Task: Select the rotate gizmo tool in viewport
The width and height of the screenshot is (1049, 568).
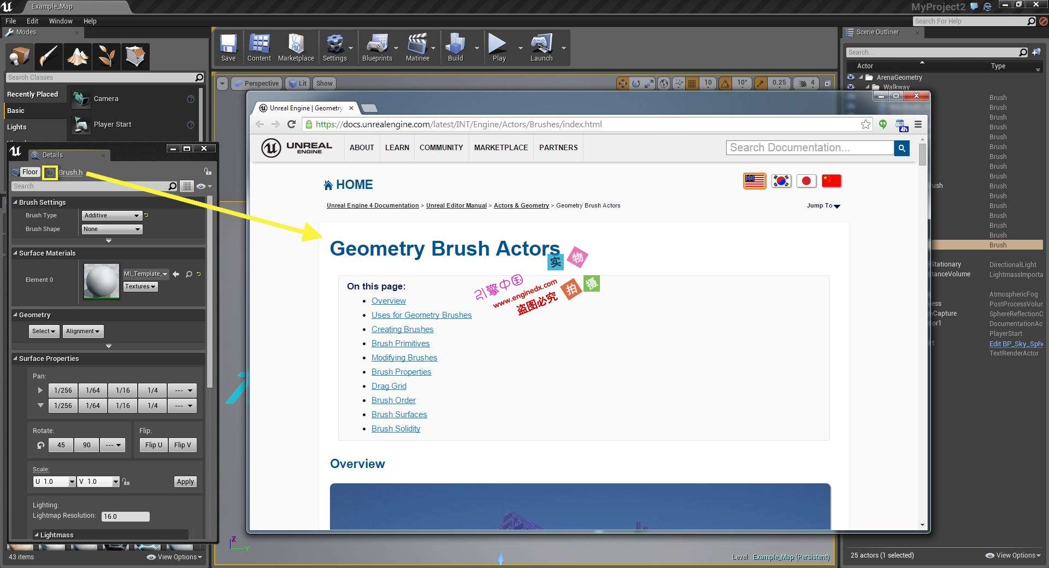Action: pos(636,84)
